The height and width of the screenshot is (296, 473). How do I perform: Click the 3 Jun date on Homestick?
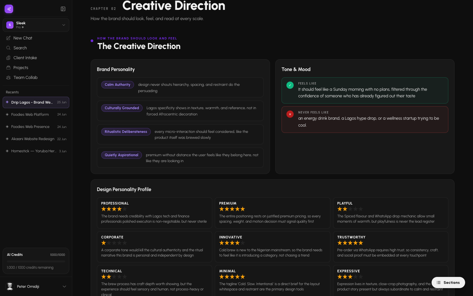tap(63, 151)
